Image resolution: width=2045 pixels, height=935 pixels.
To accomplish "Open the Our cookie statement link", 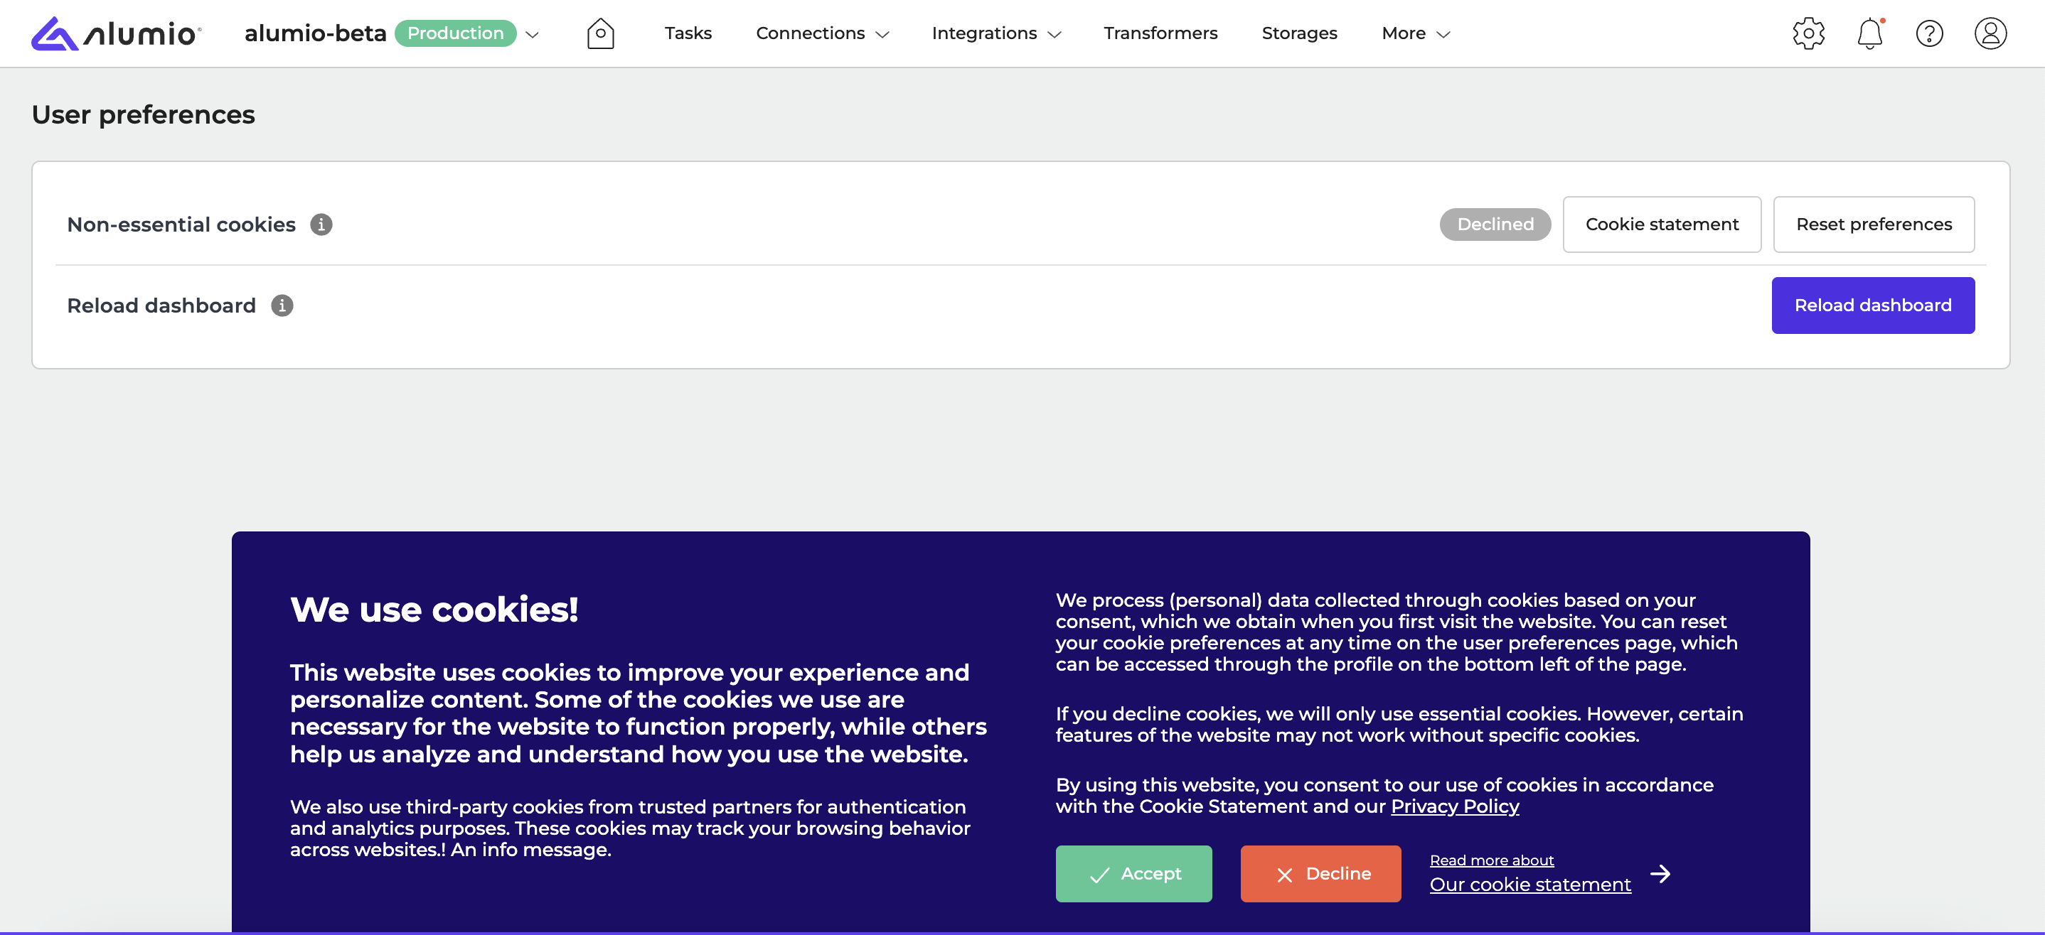I will 1529,885.
